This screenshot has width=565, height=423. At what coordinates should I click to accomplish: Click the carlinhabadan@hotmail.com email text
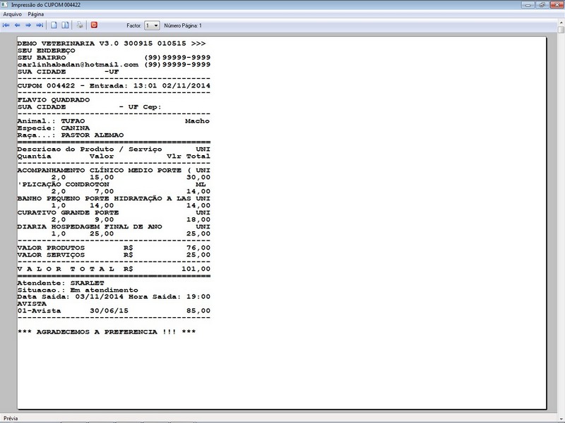pos(78,64)
